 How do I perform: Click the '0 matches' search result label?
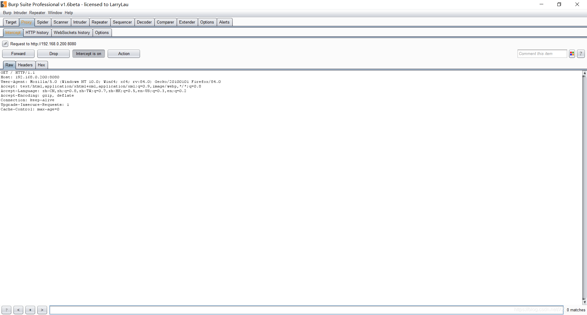coord(576,310)
